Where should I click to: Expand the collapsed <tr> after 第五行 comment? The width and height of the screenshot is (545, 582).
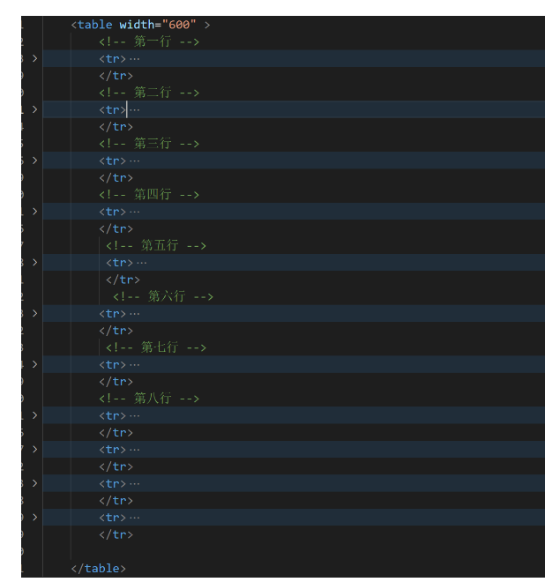click(x=34, y=263)
